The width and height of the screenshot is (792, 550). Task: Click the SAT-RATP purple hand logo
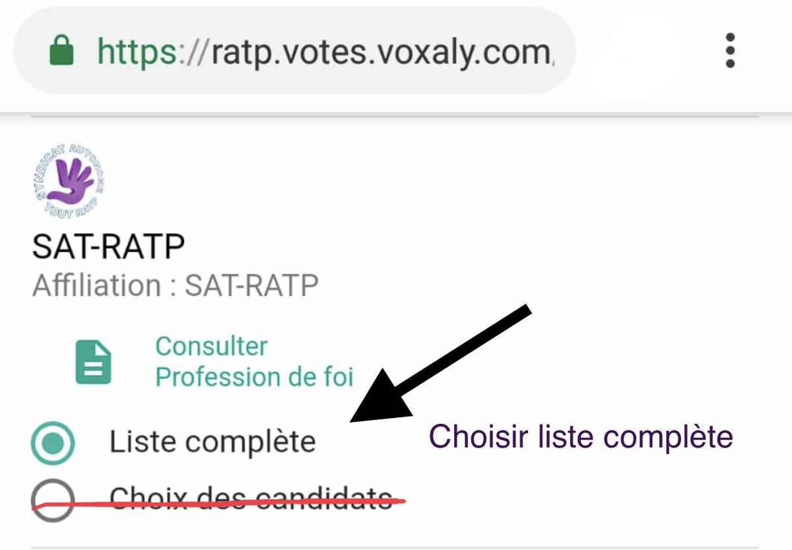(69, 180)
